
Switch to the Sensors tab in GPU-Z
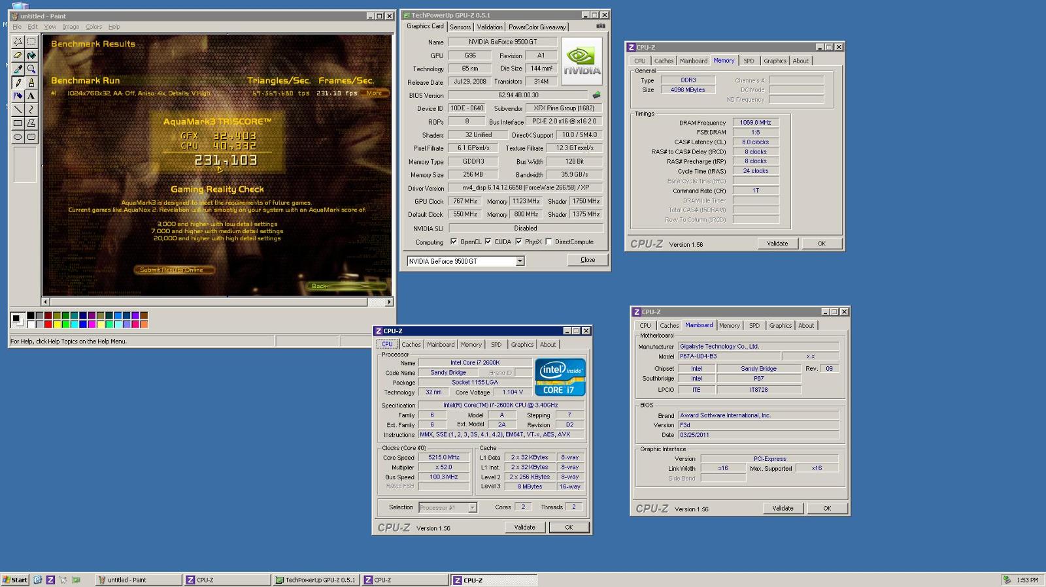(460, 27)
